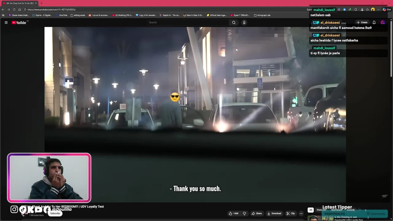Viewport: 393px width, 221px height.
Task: Open the VirusTotal bookmark
Action: [x=61, y=15]
